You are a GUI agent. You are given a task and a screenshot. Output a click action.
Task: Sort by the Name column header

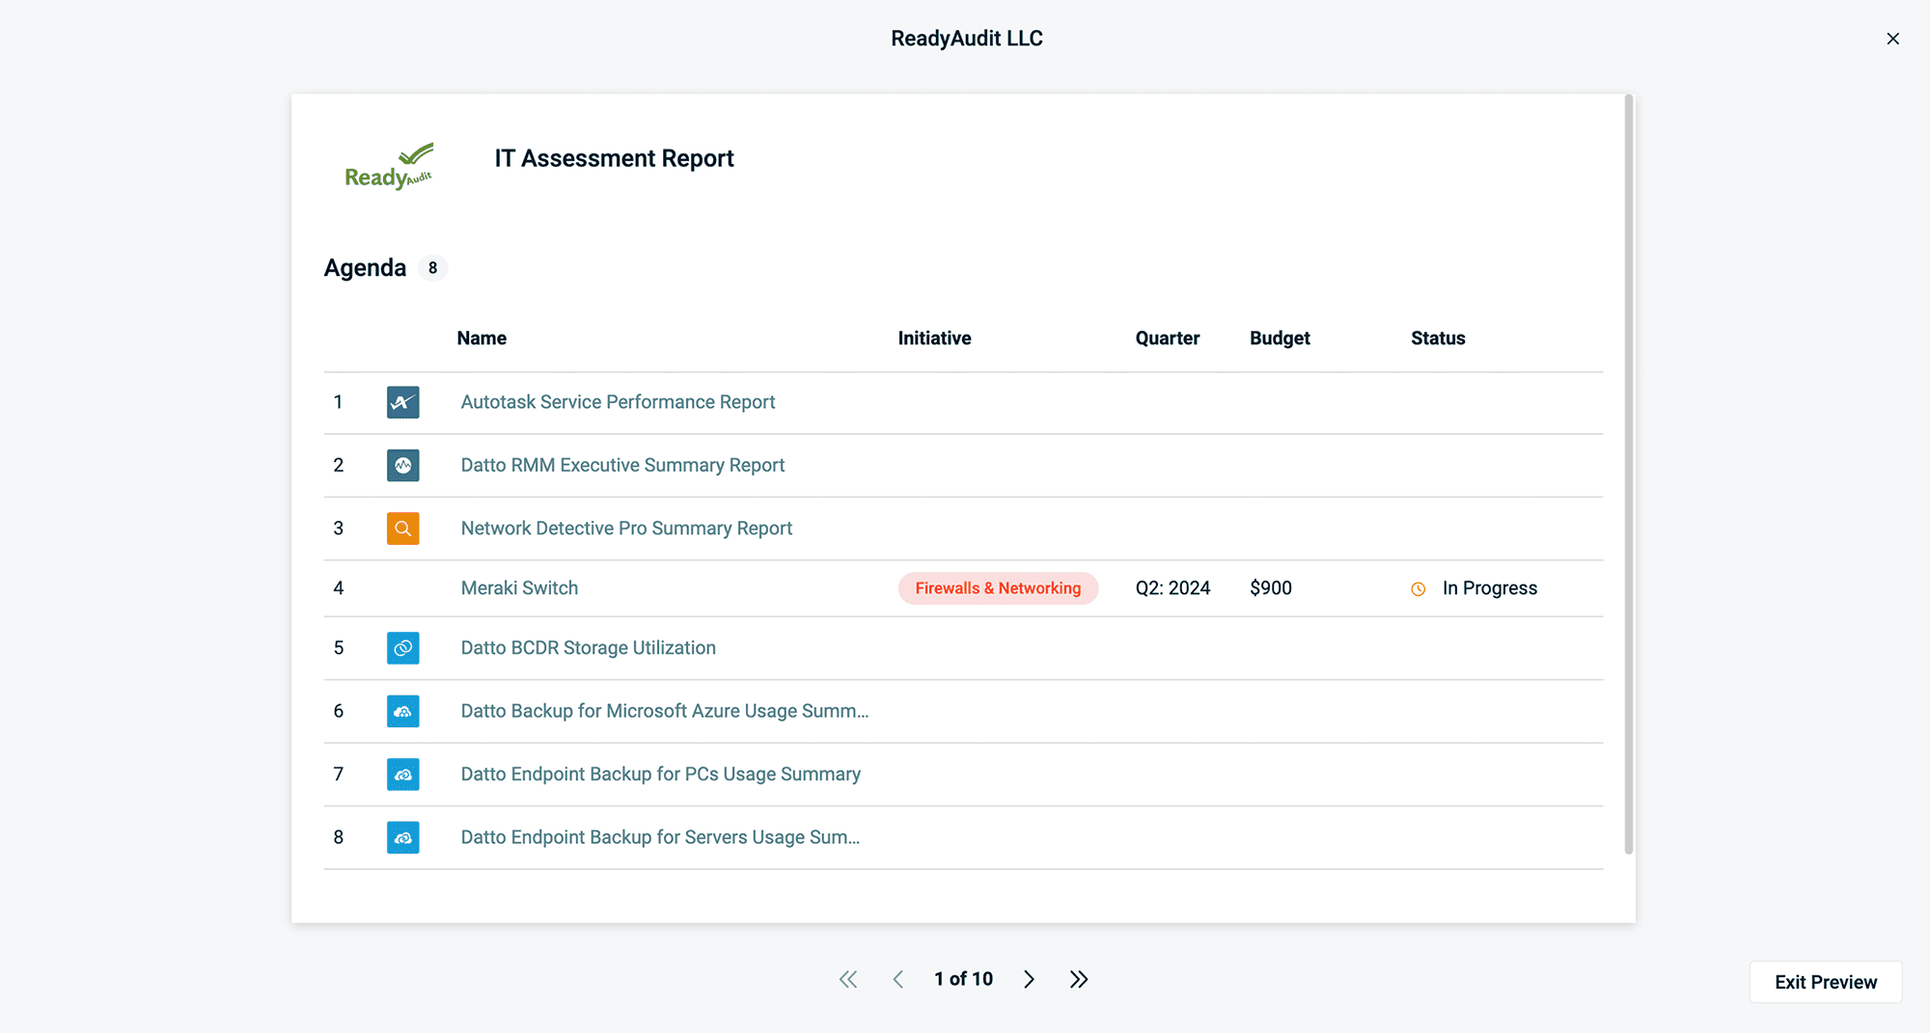coord(481,338)
